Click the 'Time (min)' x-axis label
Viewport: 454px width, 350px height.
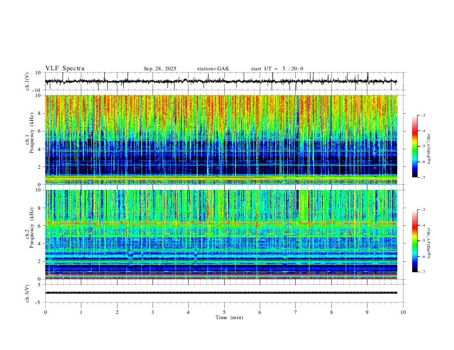[x=229, y=317]
